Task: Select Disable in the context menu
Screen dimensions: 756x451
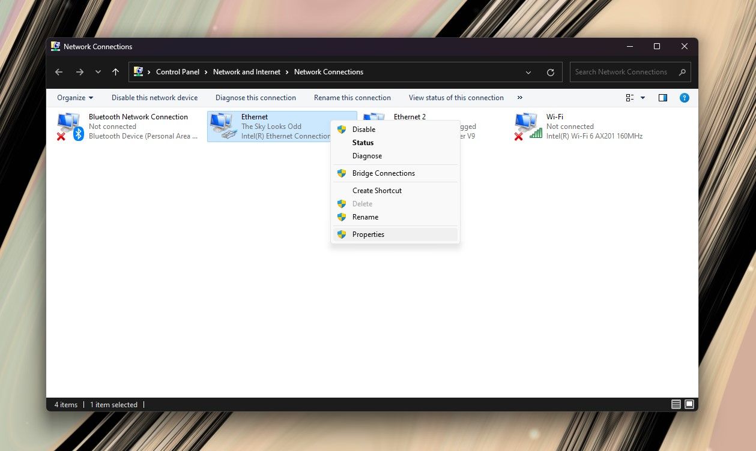Action: pyautogui.click(x=363, y=130)
